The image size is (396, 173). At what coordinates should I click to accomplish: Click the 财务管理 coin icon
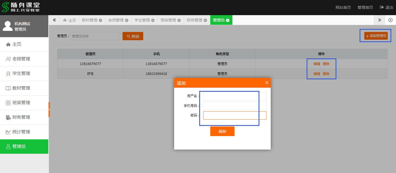(8, 117)
